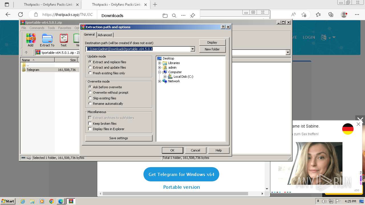The height and width of the screenshot is (205, 365).
Task: Click Get Telegram for Windows x64
Action: point(181,174)
